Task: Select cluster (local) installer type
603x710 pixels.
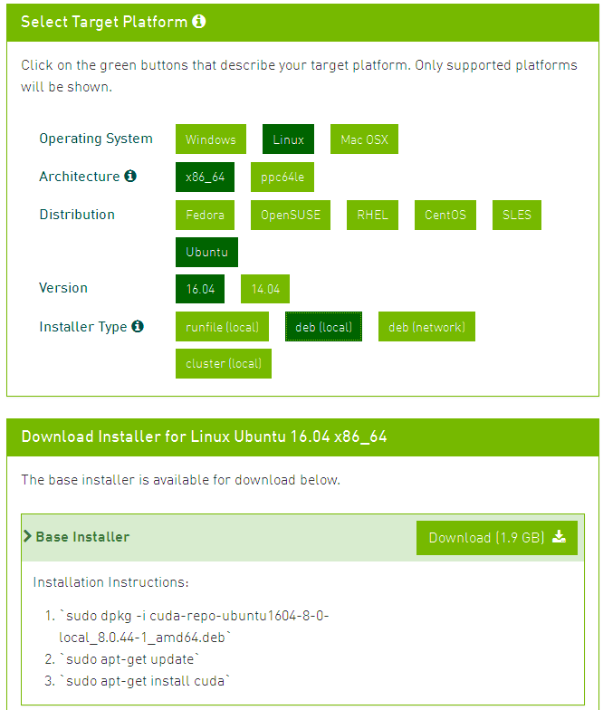Action: [223, 364]
